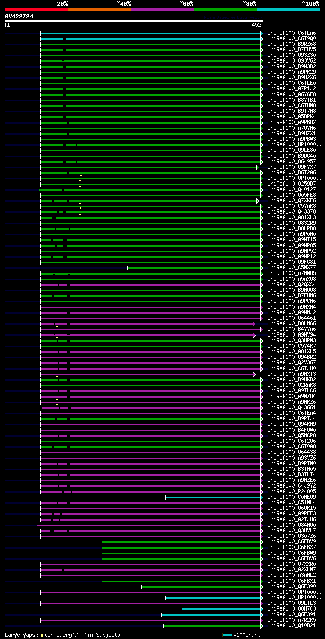Select the UniRef100_Q9SZS0 label
Image resolution: width=325 pixels, height=639 pixels.
pos(291,55)
